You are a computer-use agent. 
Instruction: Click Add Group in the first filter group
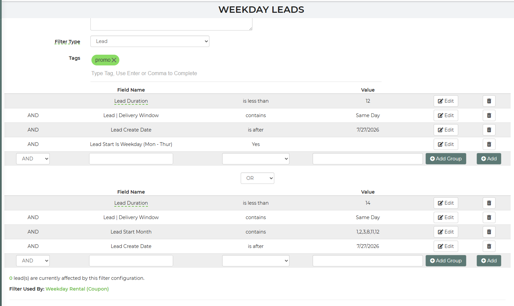pyautogui.click(x=446, y=159)
